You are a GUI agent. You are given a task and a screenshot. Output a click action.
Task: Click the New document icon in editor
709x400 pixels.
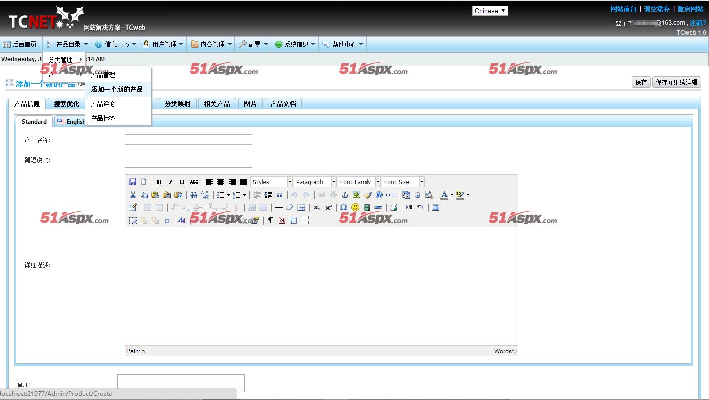(143, 182)
